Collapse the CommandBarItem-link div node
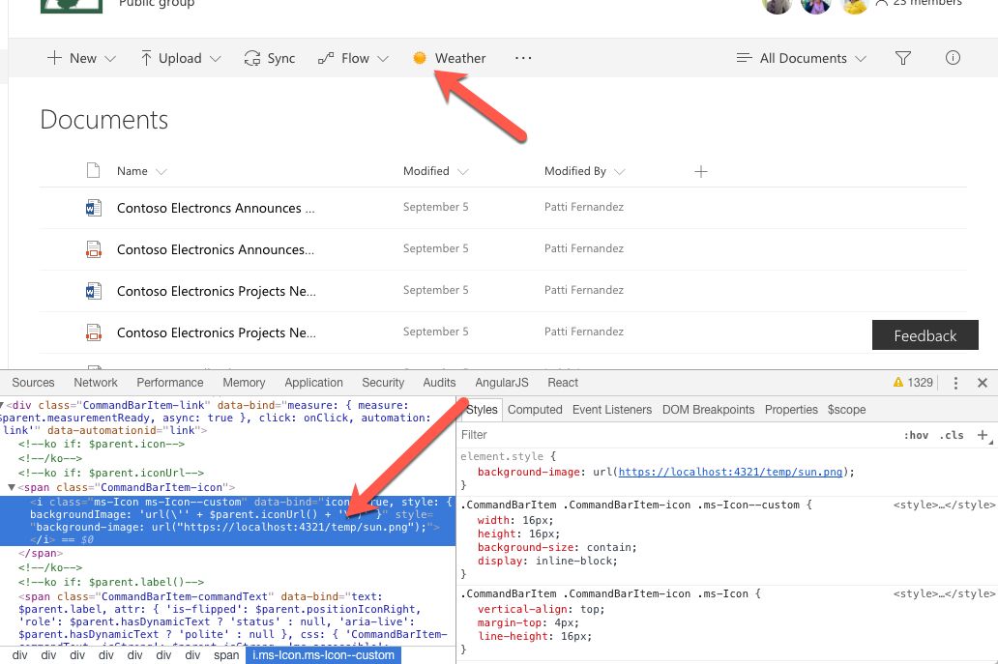998x664 pixels. (3, 405)
